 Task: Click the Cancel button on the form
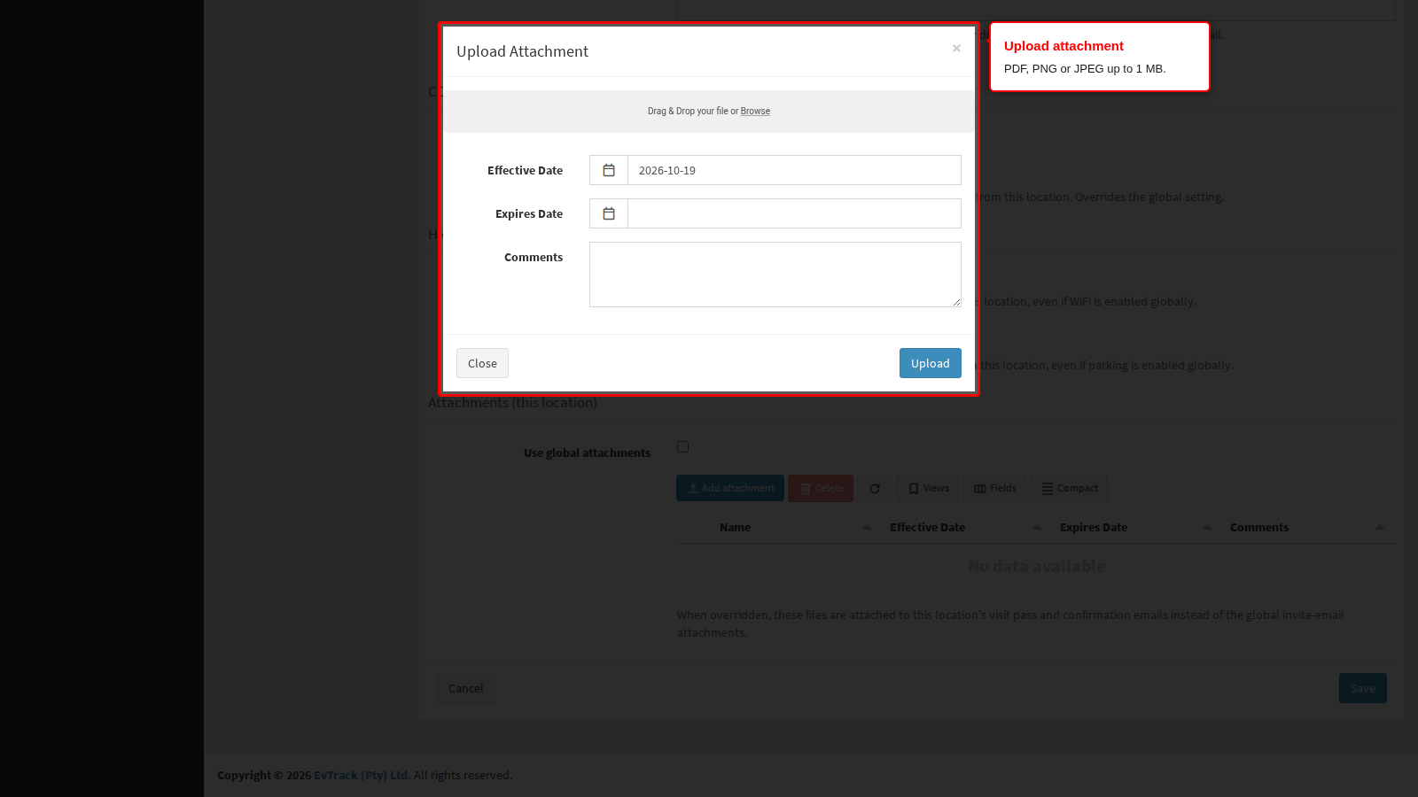click(x=466, y=688)
